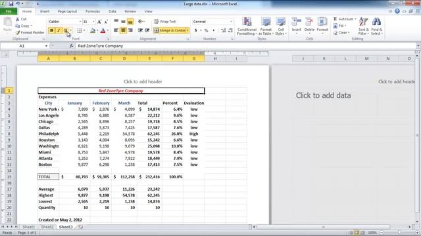Apply Comma Style format

click(x=214, y=31)
